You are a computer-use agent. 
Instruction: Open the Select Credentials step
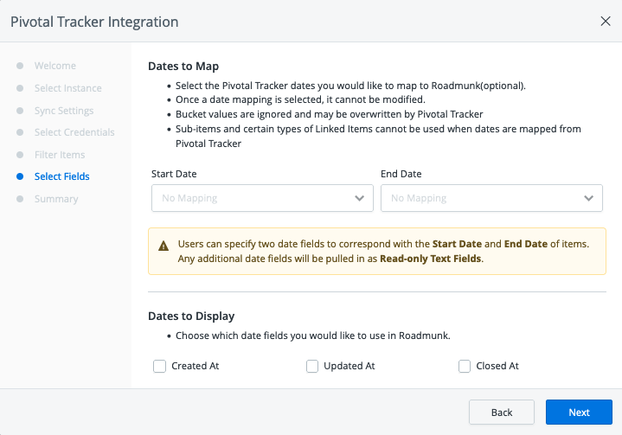click(74, 132)
